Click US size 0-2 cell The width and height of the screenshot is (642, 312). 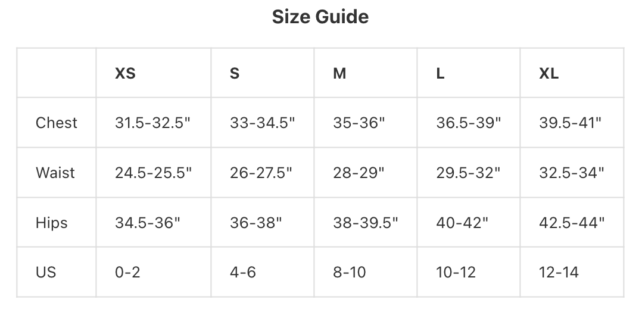coord(128,272)
